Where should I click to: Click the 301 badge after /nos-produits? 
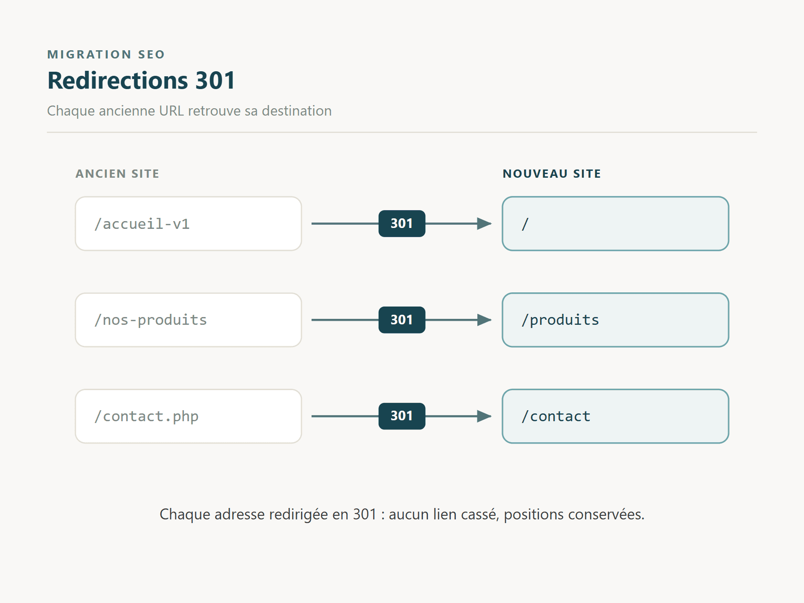tap(402, 320)
